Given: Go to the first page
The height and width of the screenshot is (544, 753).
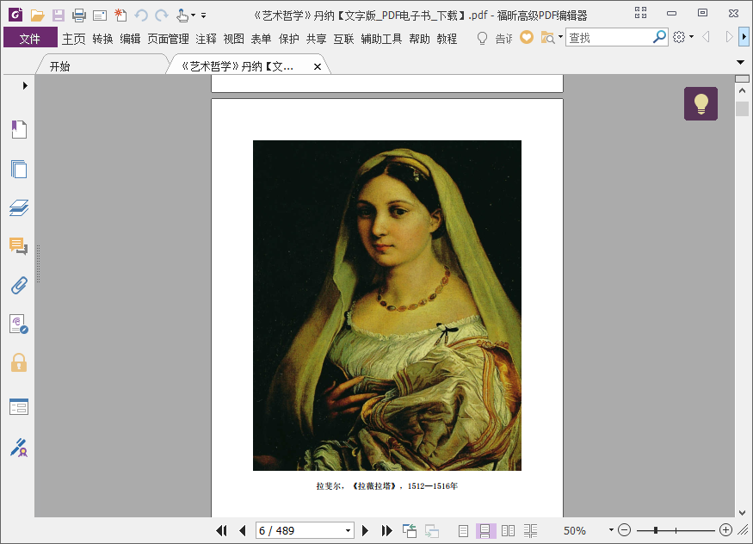Looking at the screenshot, I should tap(221, 530).
